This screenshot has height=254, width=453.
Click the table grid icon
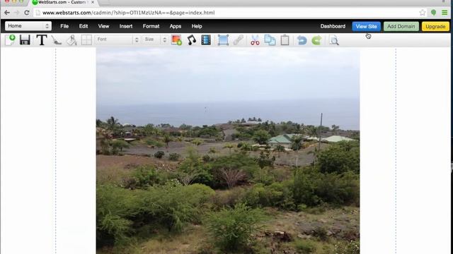[86, 40]
